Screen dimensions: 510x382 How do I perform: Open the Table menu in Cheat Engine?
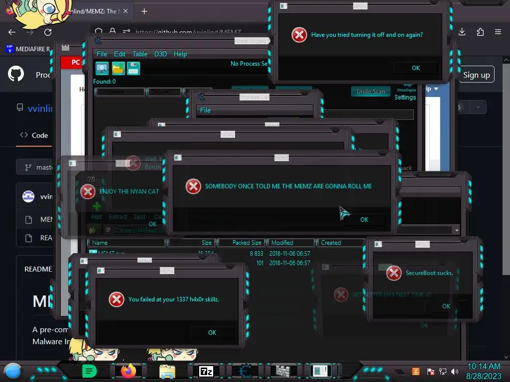click(139, 54)
